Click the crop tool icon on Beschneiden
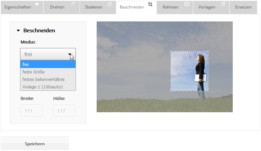Screen dimensions: 261x151 [x=150, y=4]
